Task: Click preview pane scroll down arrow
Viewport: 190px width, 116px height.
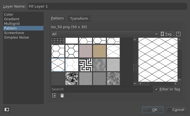Action: click(x=179, y=80)
